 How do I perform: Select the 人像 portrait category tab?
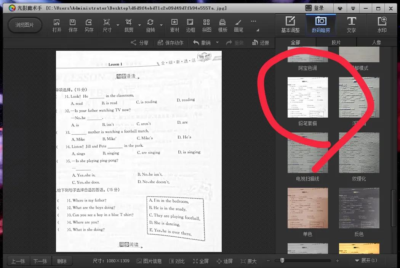[376, 42]
